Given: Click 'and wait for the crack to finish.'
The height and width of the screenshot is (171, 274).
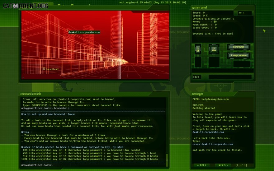Looking at the screenshot, I should [217, 150].
